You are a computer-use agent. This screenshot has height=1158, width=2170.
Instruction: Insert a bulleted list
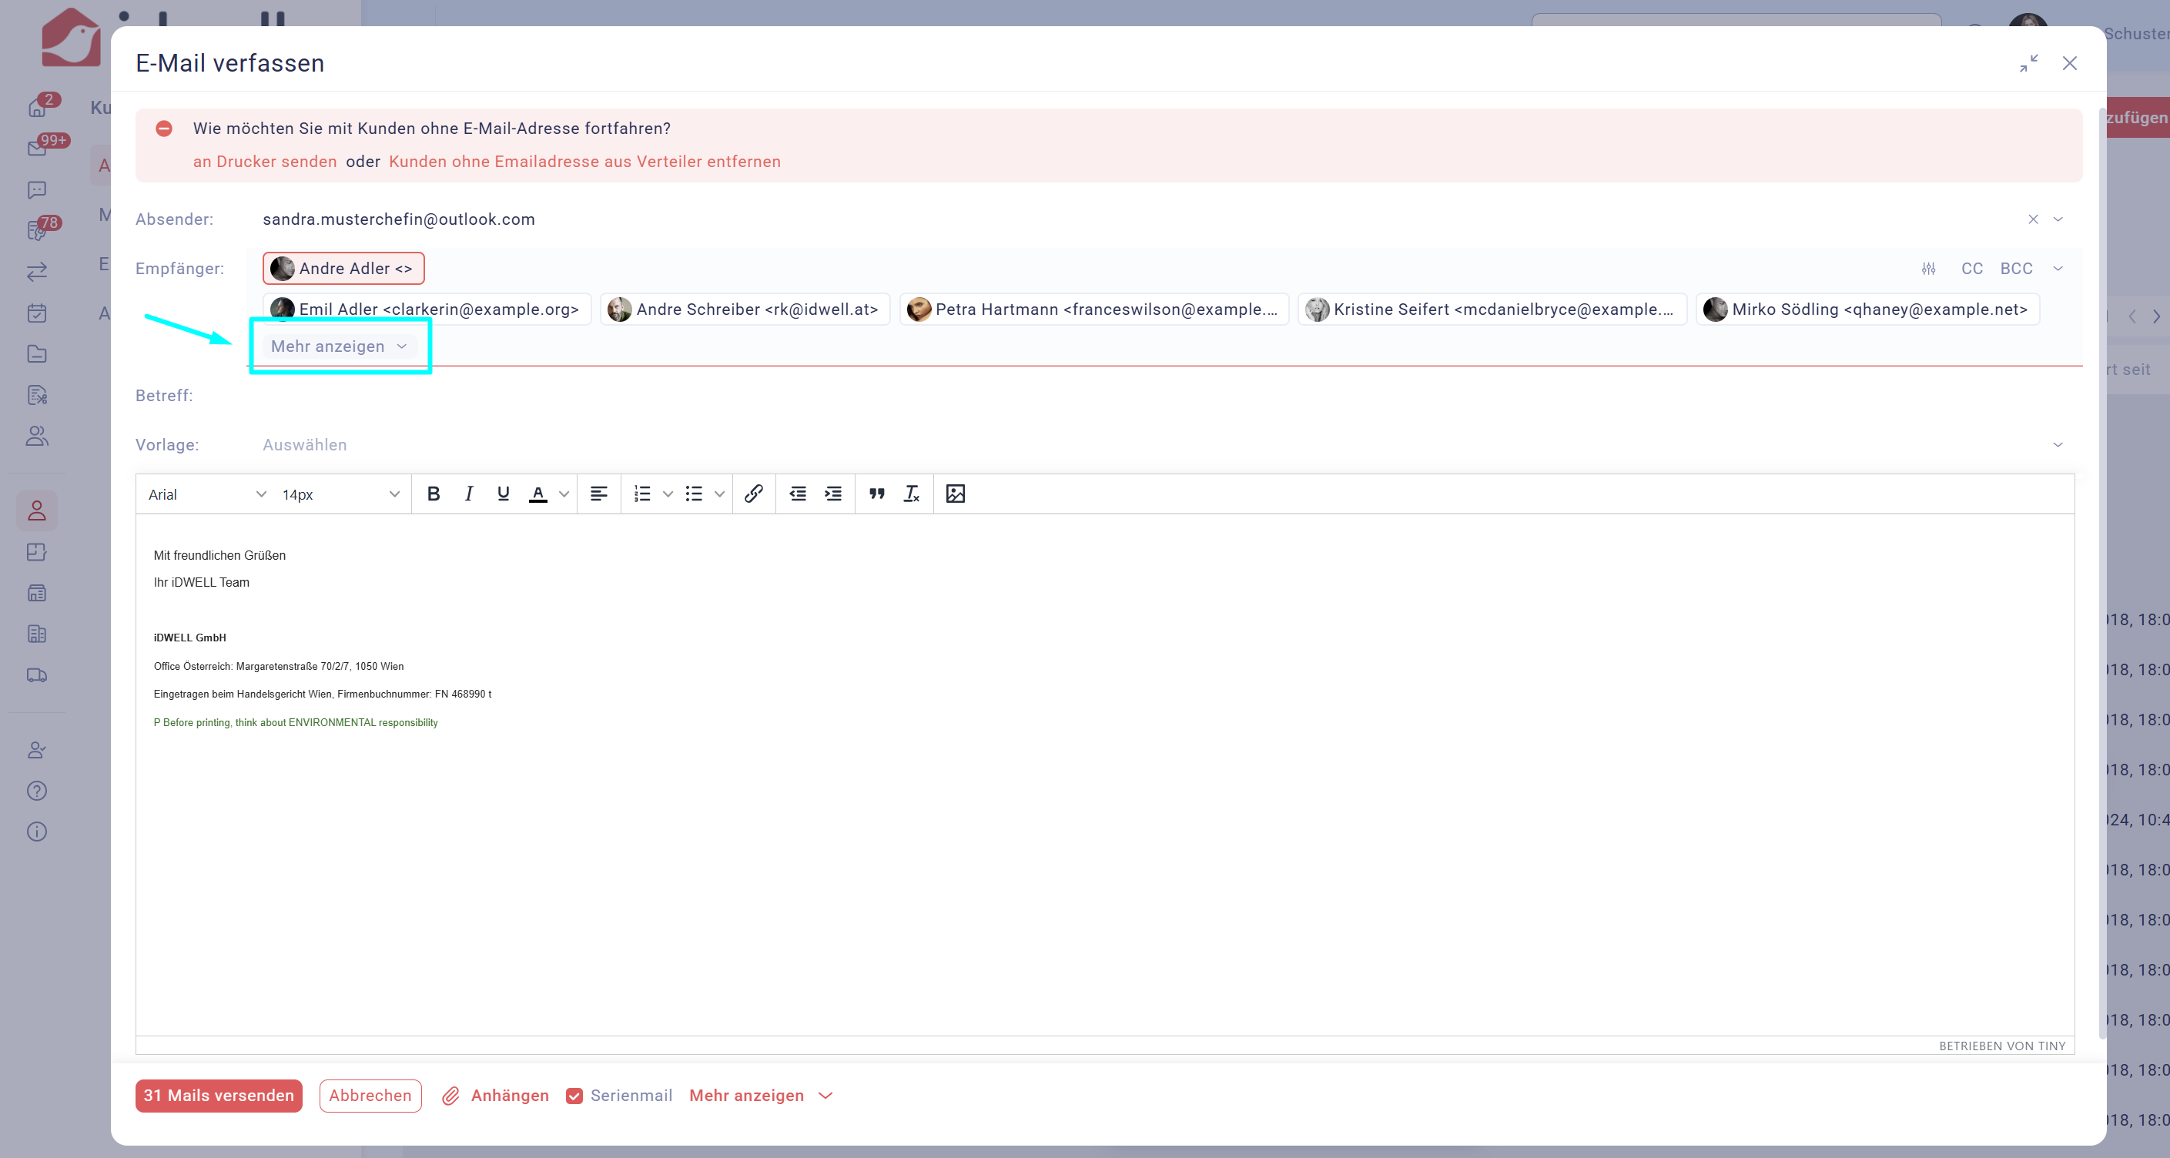pyautogui.click(x=693, y=494)
